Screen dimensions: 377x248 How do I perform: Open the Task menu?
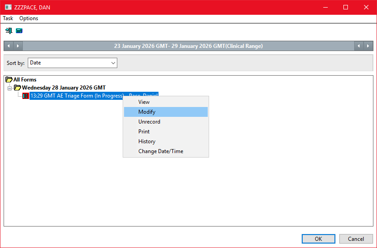pyautogui.click(x=8, y=18)
